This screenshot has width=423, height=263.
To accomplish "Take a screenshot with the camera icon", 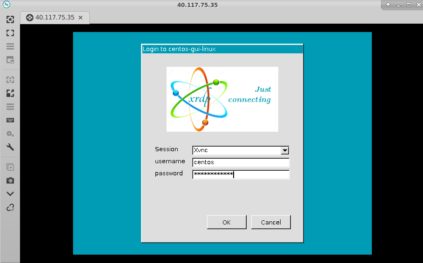I will 10,180.
